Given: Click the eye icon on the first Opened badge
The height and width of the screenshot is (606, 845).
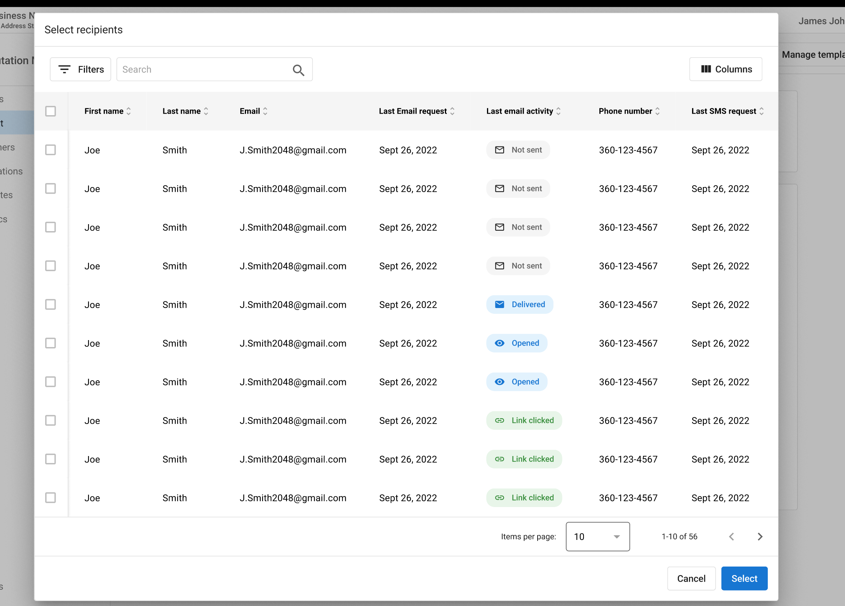Looking at the screenshot, I should (x=500, y=343).
